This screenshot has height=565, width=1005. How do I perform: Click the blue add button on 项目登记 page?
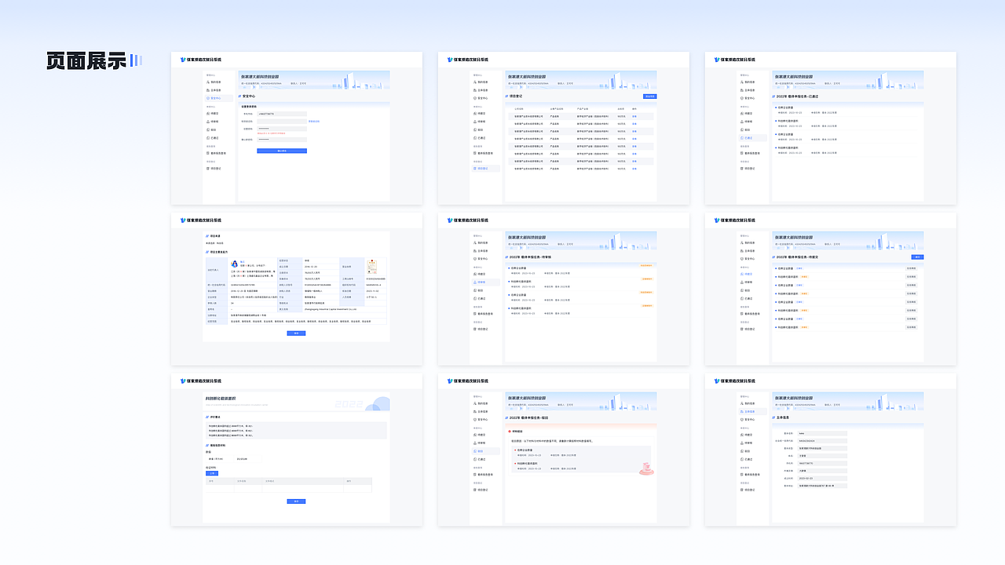click(650, 97)
